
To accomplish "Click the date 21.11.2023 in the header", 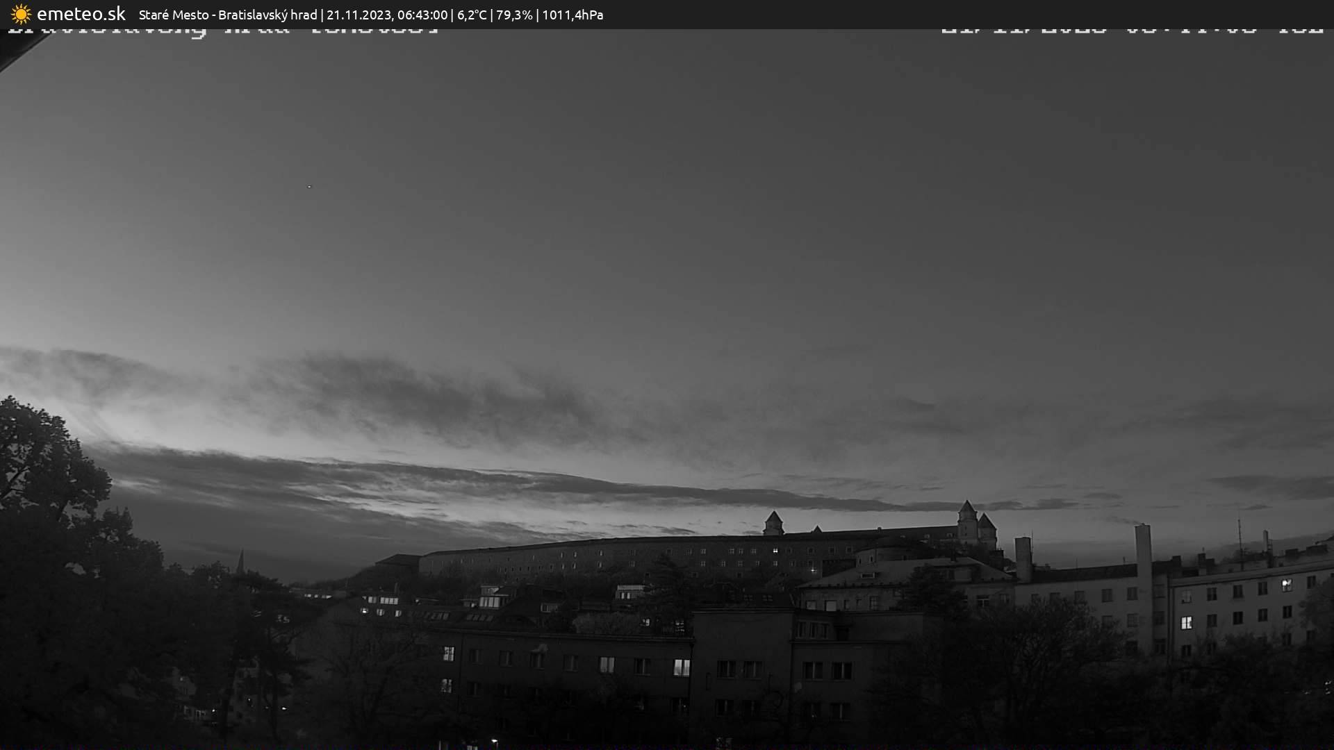I will [359, 15].
